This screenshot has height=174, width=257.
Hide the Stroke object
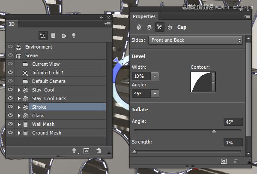coord(10,107)
